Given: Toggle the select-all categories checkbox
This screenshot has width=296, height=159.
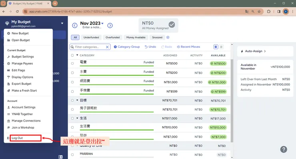Looking at the screenshot, I should 72,55.
